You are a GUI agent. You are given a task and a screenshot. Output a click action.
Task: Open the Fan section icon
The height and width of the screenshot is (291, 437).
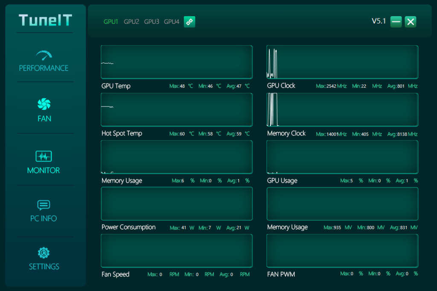click(x=44, y=104)
